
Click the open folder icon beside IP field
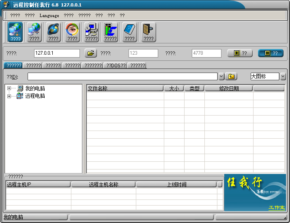click(90, 53)
